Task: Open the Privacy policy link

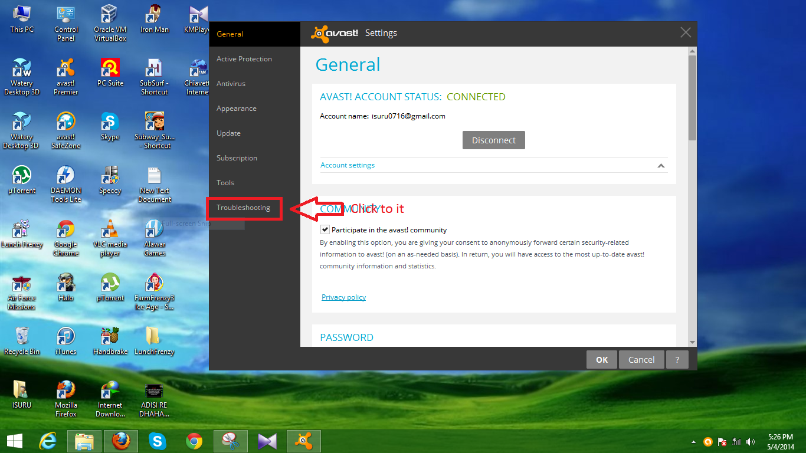Action: pyautogui.click(x=343, y=297)
